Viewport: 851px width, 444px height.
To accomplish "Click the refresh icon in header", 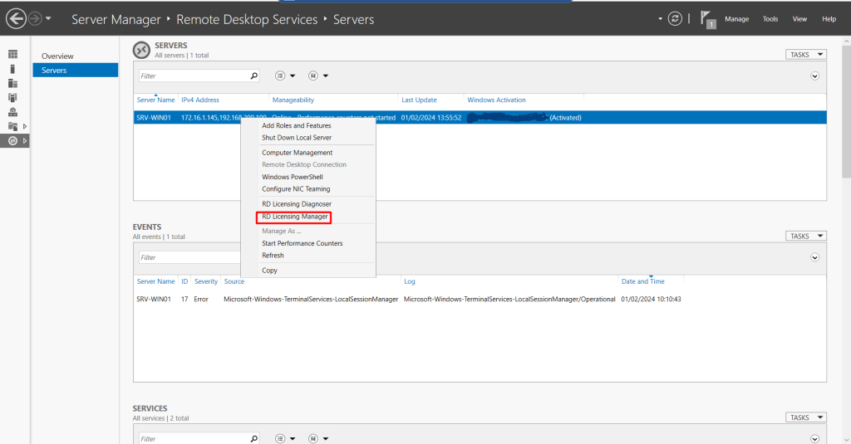I will pyautogui.click(x=676, y=18).
